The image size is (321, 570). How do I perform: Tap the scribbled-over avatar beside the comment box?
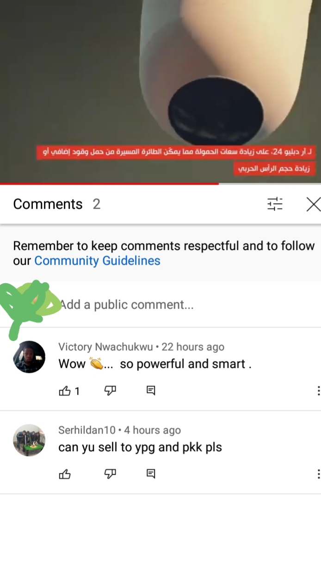point(30,304)
